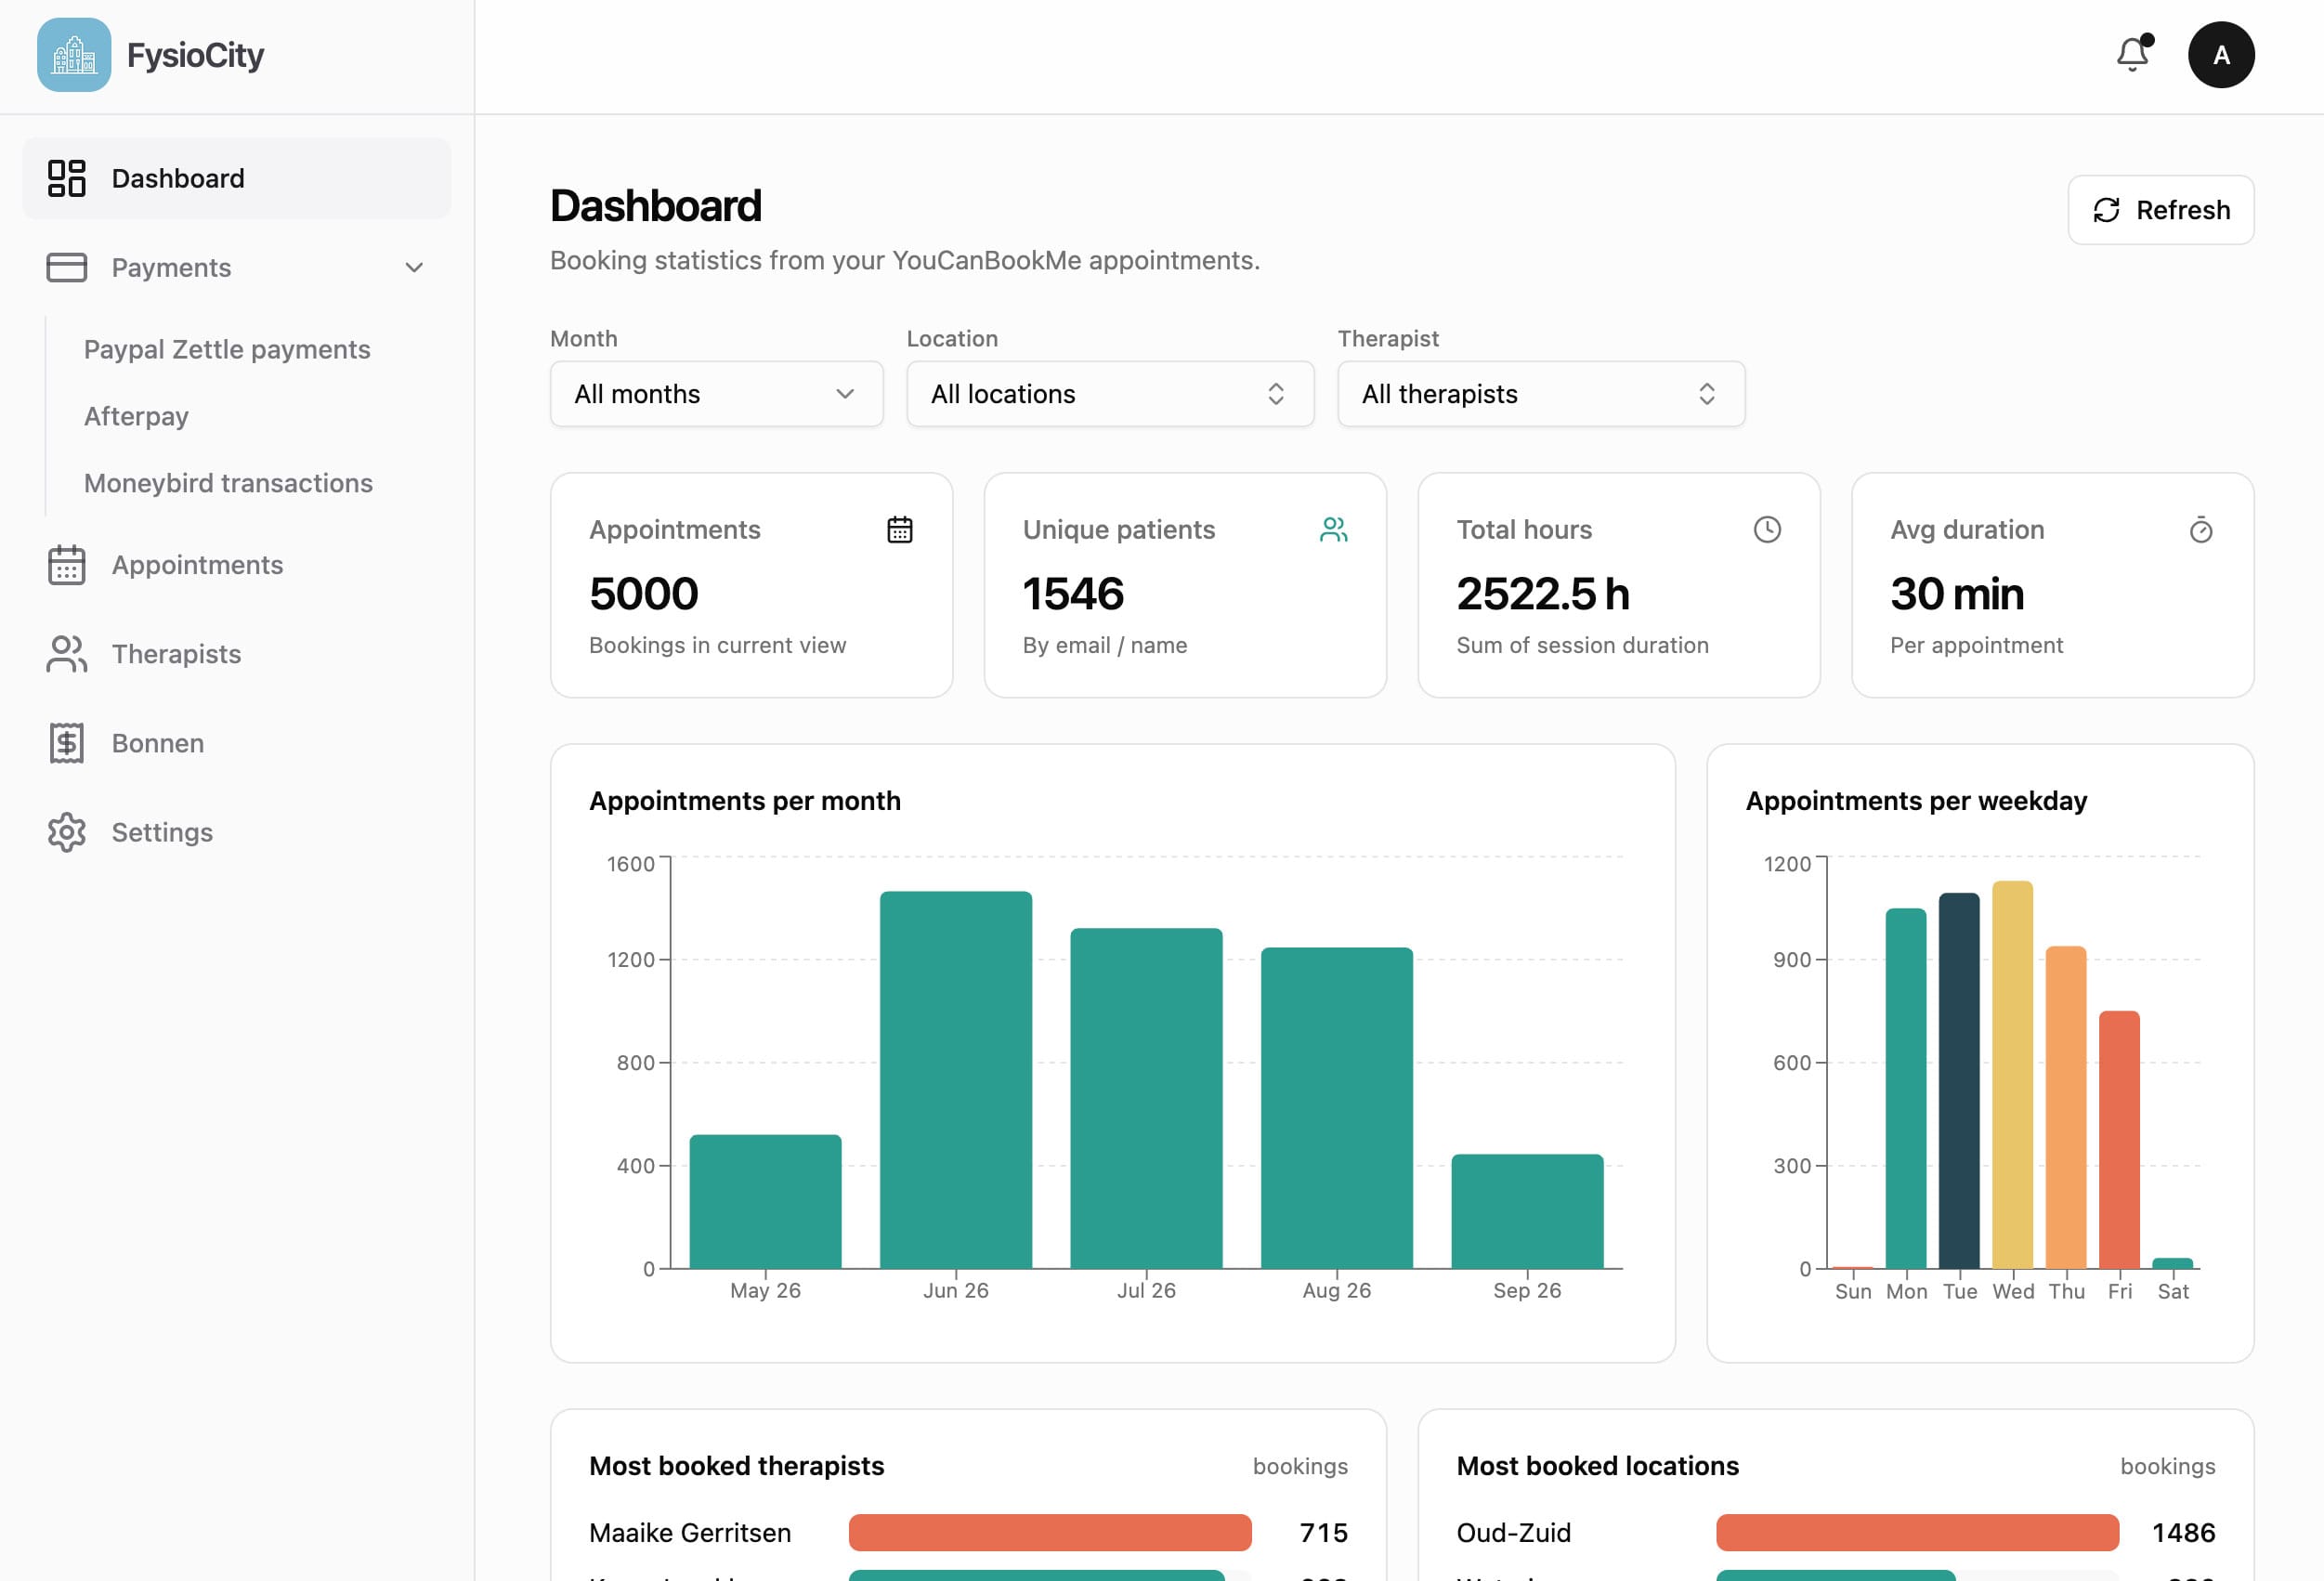
Task: Click the Appointments calendar icon in sidebar
Action: tap(67, 565)
